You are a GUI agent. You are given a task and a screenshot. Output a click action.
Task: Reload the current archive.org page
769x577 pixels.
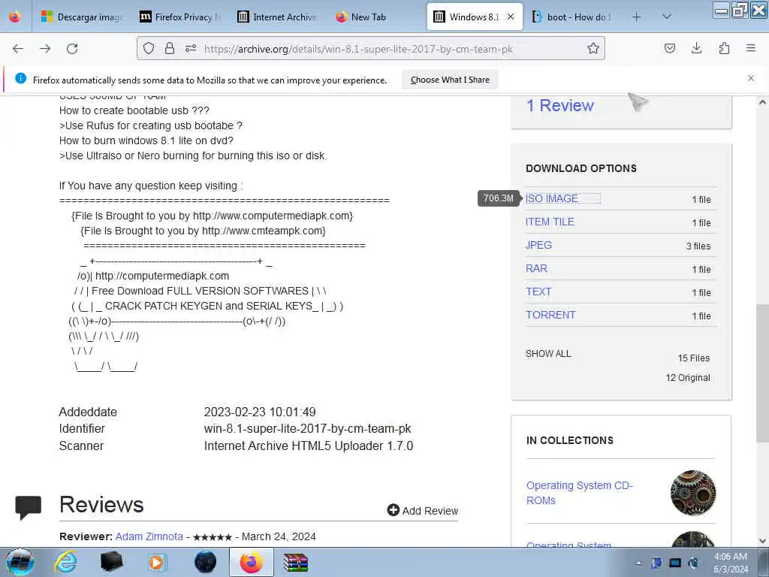coord(72,49)
